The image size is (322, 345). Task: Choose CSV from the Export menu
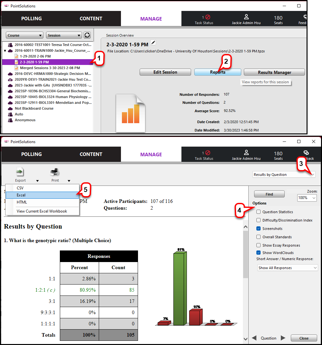pos(42,188)
